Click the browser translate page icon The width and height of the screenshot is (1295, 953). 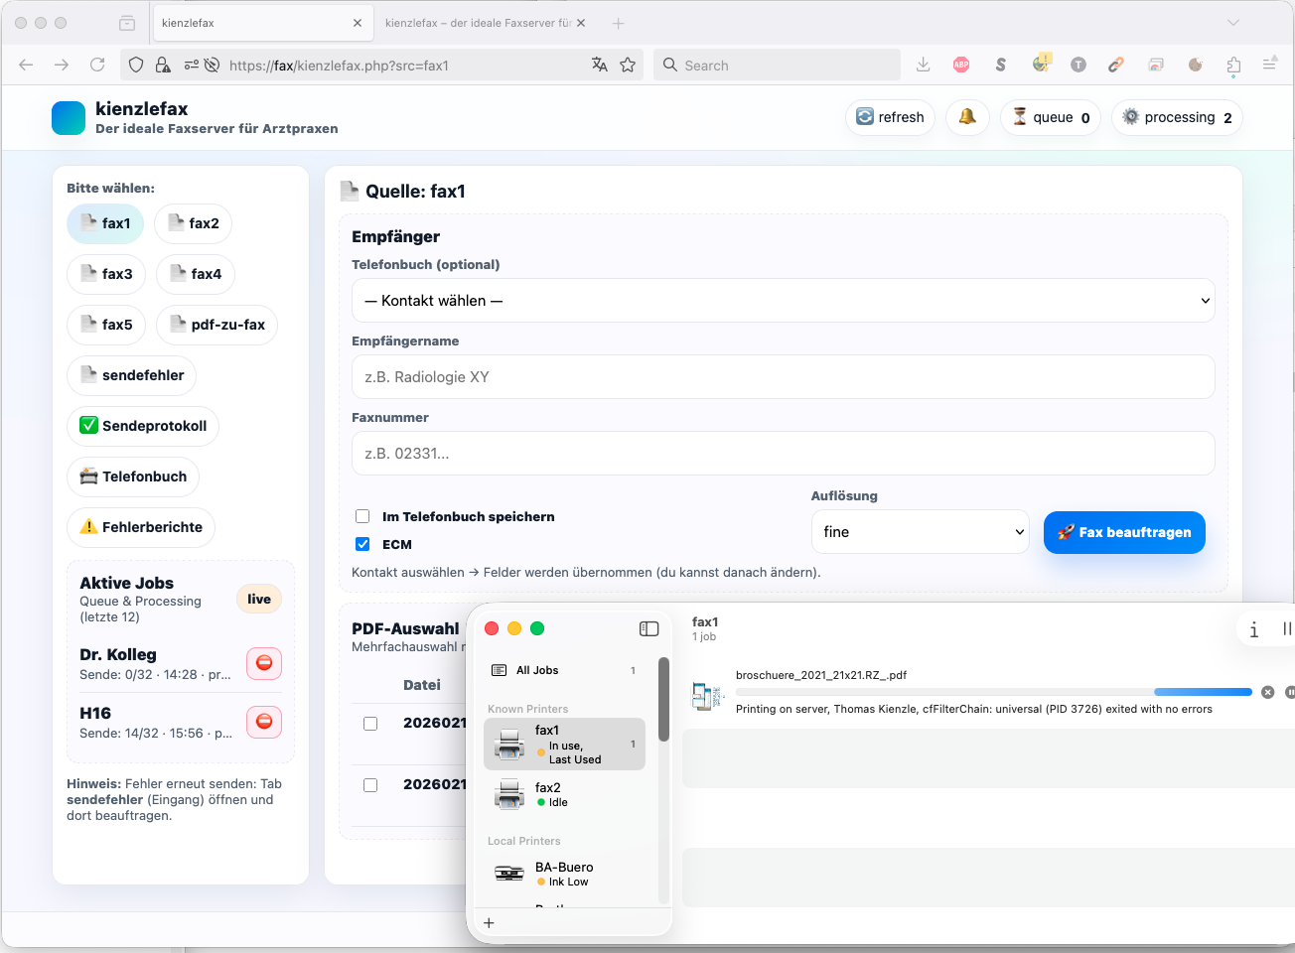599,66
